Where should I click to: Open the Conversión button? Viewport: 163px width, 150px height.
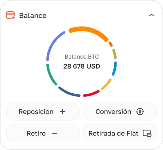coord(120,112)
